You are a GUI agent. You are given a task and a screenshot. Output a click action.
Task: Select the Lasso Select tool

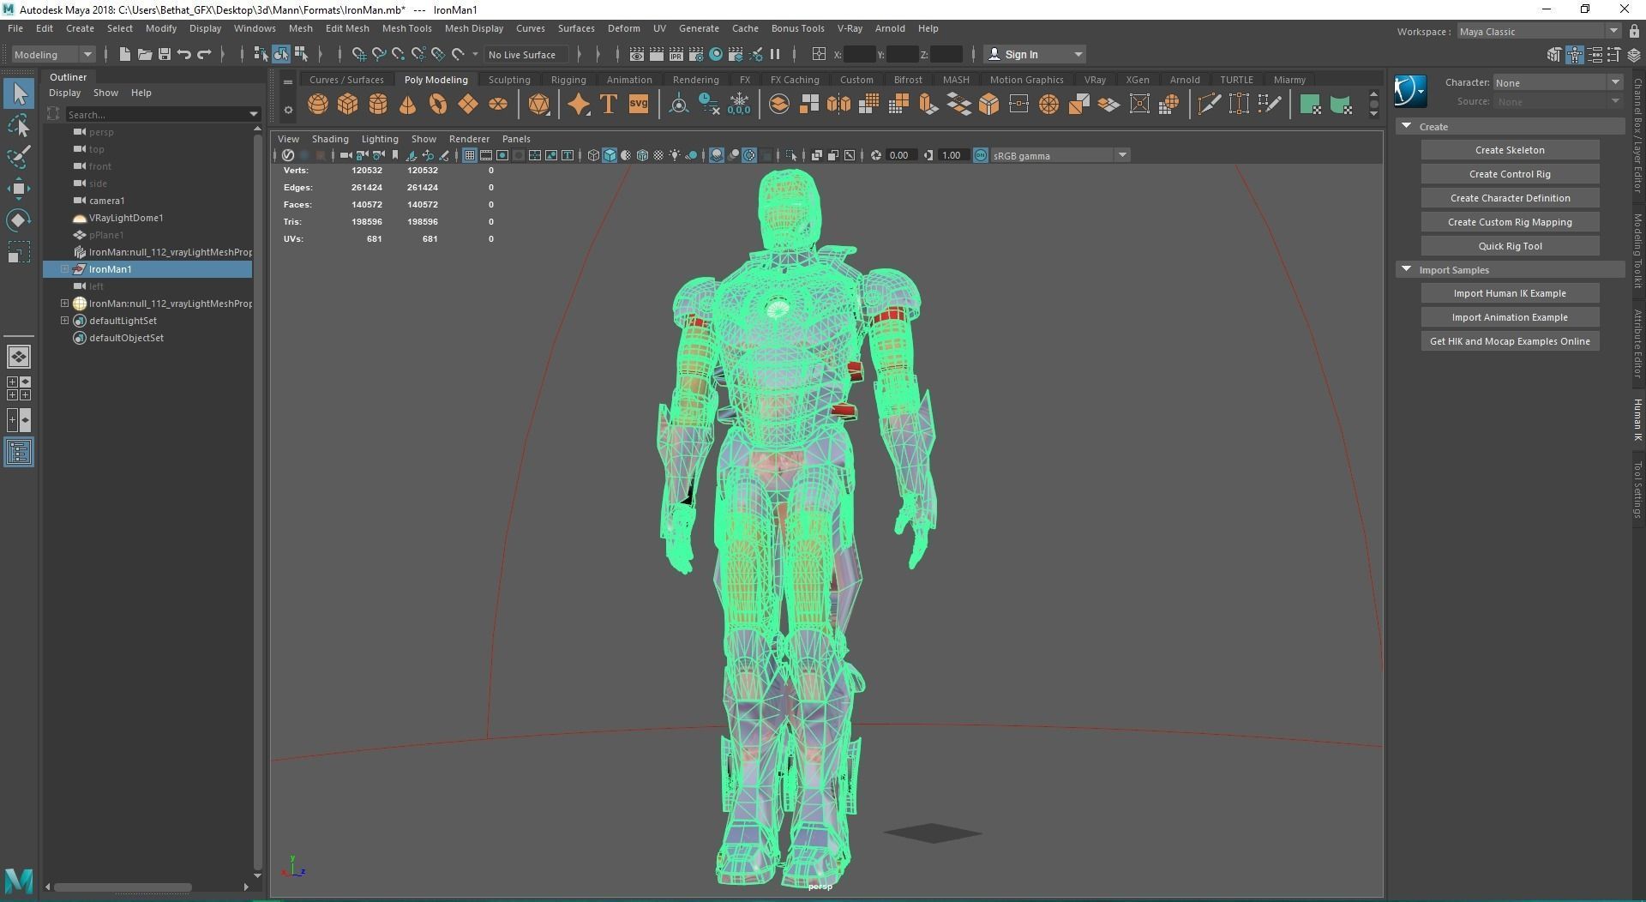point(19,125)
